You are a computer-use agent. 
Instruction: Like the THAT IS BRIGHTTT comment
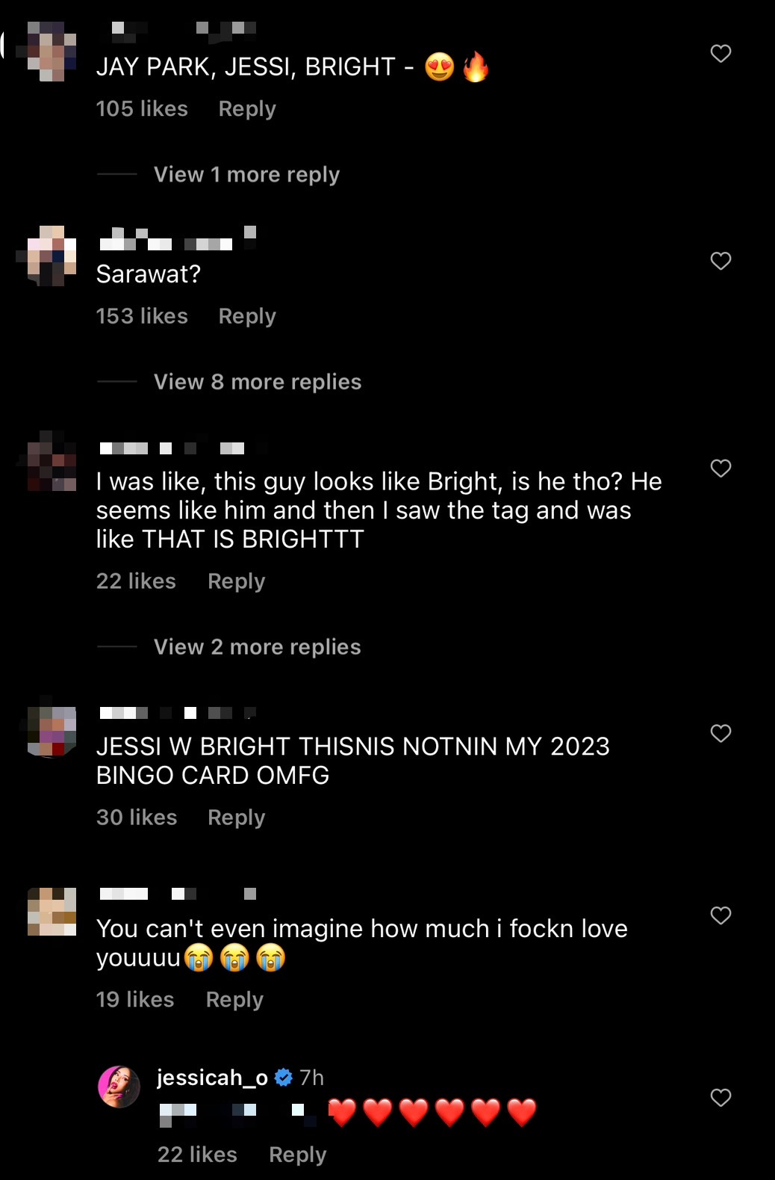pos(720,469)
